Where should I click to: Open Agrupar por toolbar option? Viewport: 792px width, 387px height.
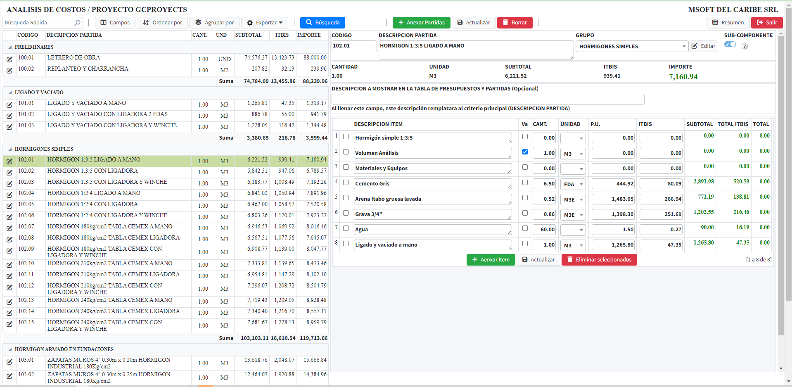pyautogui.click(x=214, y=23)
